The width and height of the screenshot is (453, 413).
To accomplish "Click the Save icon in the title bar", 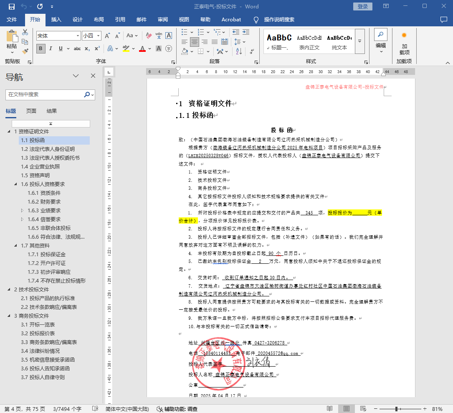I will point(12,6).
